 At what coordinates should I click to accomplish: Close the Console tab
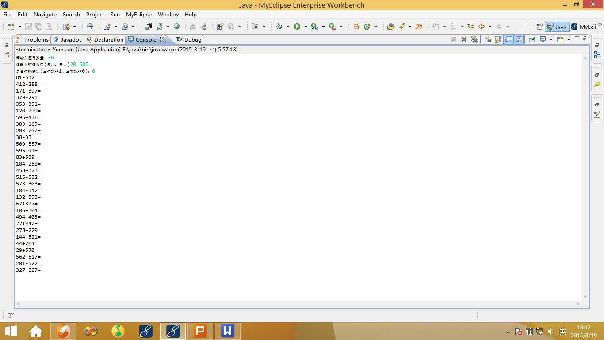point(162,39)
